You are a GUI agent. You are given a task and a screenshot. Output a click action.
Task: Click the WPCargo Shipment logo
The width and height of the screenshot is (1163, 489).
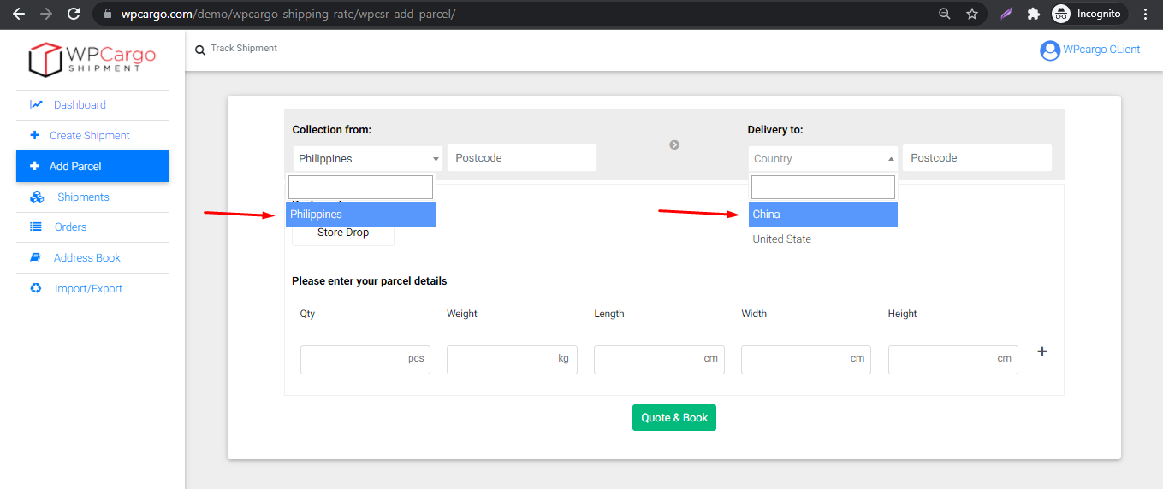[92, 58]
